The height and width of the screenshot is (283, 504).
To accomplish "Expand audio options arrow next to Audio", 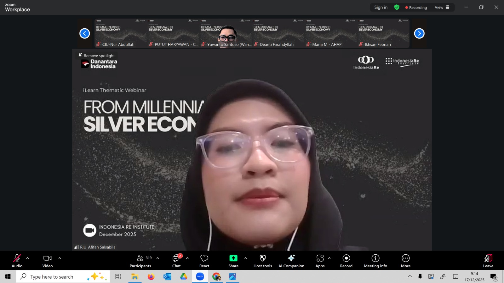I will click(28, 258).
